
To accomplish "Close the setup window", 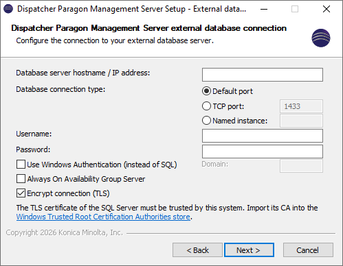I will click(x=327, y=9).
